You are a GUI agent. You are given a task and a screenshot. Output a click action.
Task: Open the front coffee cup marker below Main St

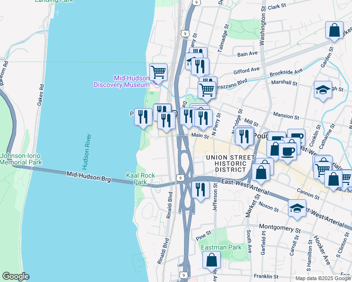pyautogui.click(x=288, y=152)
